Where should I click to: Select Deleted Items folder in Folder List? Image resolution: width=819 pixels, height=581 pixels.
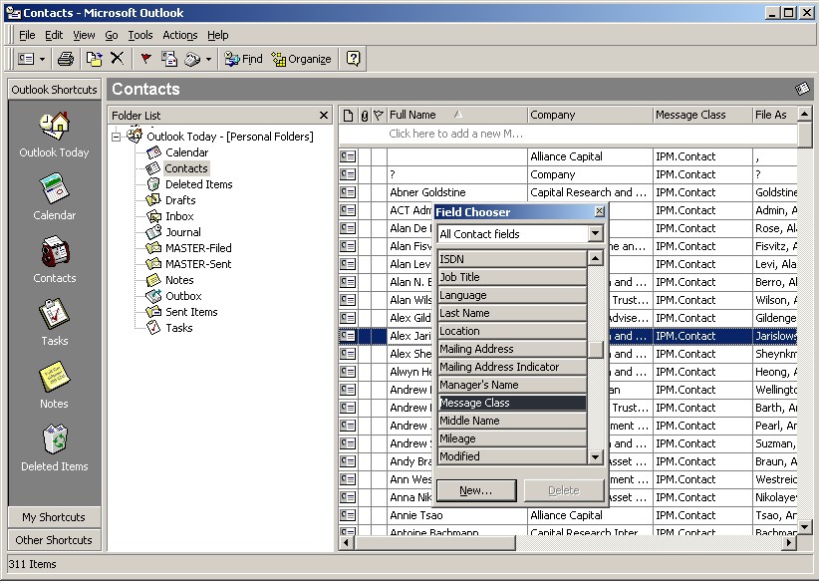coord(198,184)
